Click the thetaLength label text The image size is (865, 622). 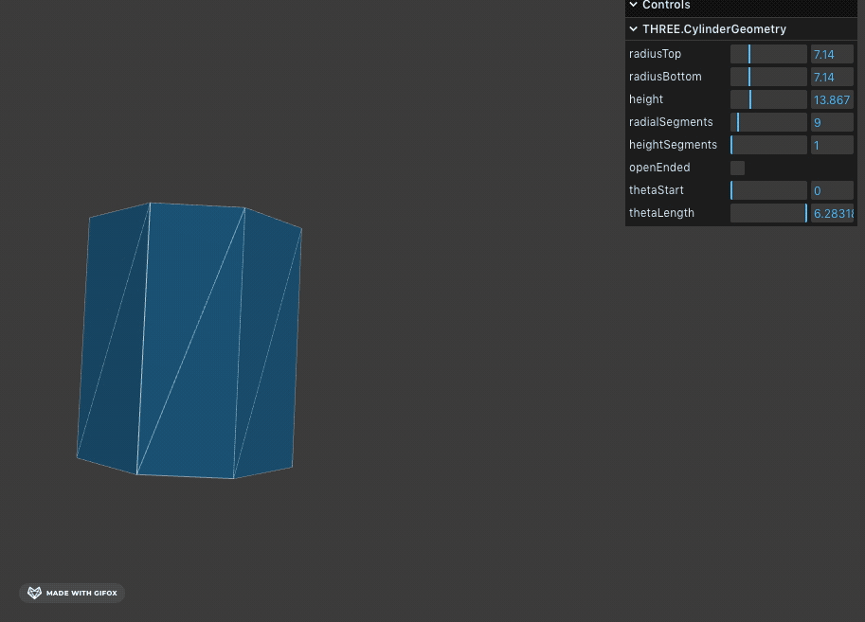(x=661, y=213)
